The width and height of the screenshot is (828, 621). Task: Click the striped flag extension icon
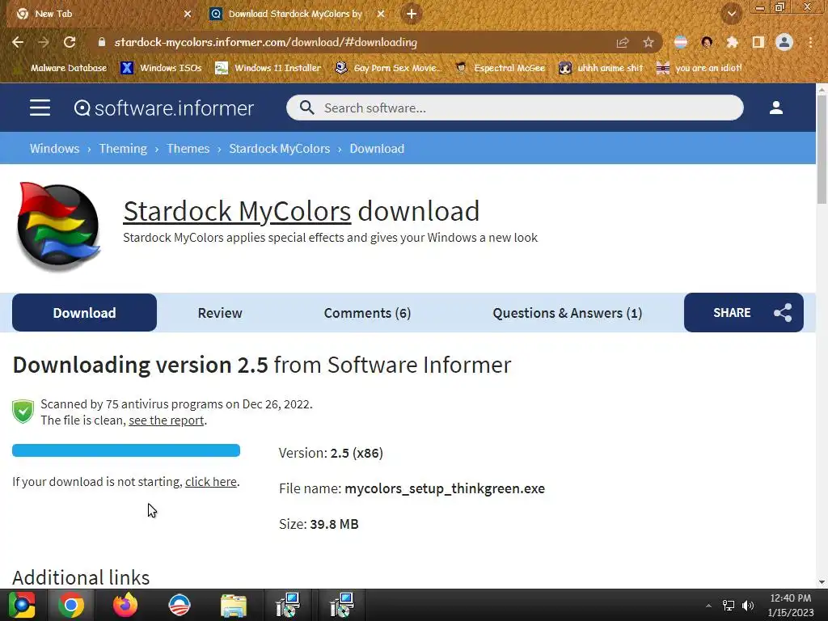[x=681, y=42]
